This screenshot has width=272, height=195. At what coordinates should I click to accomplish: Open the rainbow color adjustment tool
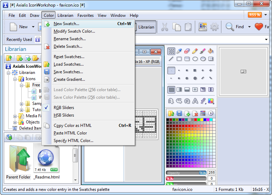pyautogui.click(x=211, y=101)
